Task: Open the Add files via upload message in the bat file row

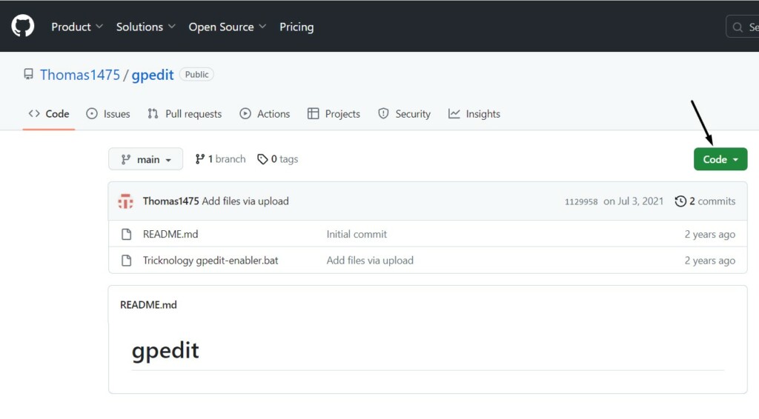Action: [x=370, y=261]
